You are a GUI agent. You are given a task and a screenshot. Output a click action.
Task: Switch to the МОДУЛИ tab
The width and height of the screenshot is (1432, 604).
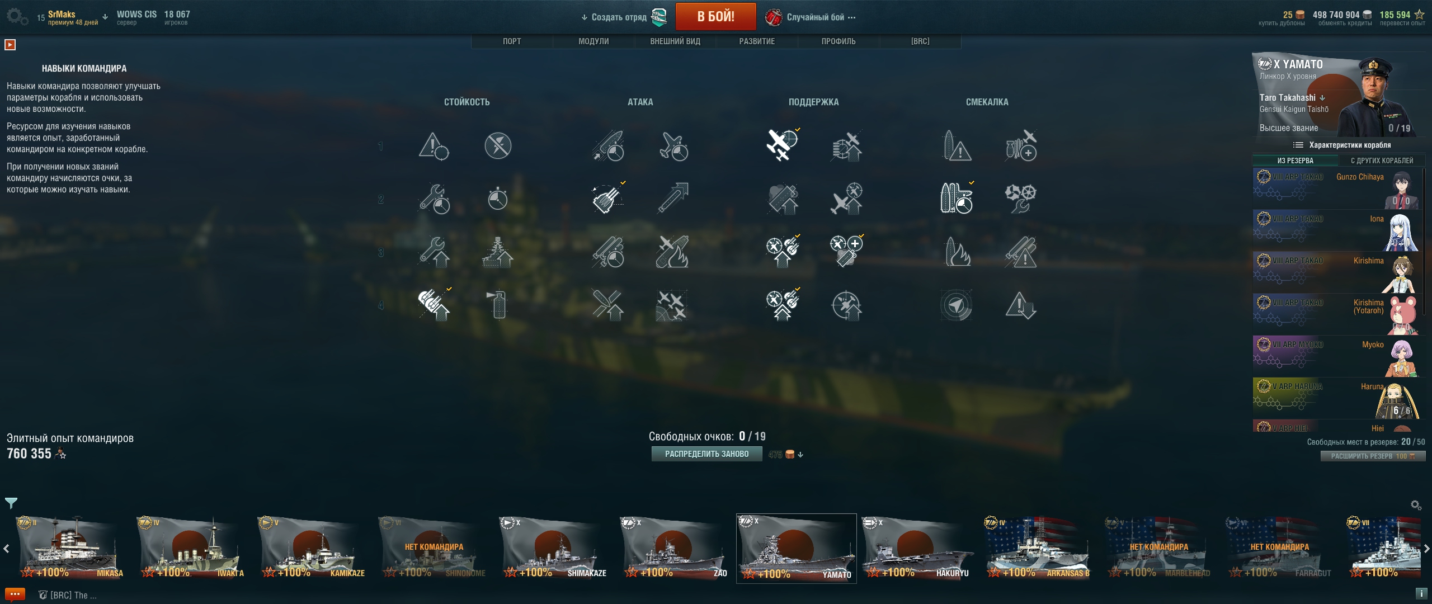(x=593, y=41)
